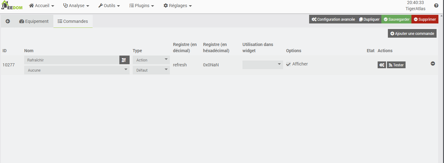This screenshot has height=163, width=444.
Task: Open the Action type dropdown
Action: tap(151, 60)
